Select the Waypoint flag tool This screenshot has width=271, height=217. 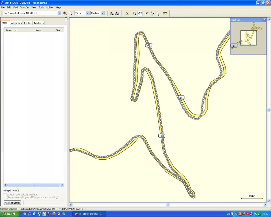click(x=147, y=13)
